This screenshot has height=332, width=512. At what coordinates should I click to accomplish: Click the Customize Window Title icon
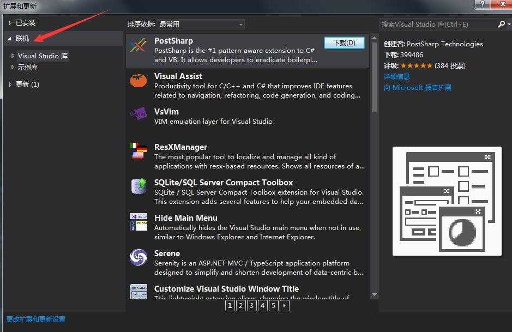point(138,292)
